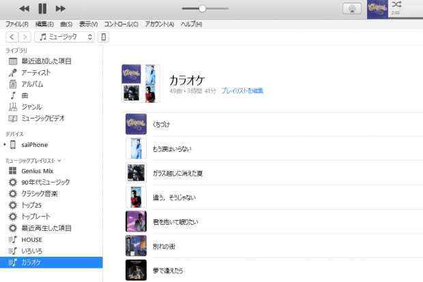Open the コントロール(C) menu
Image resolution: width=423 pixels, height=282 pixels.
pyautogui.click(x=121, y=24)
